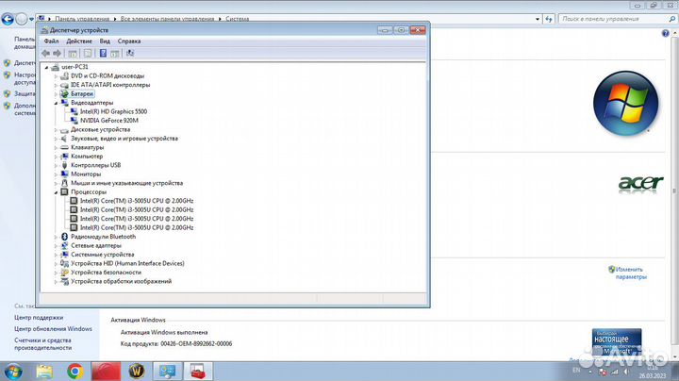
Task: Click the EN language indicator
Action: point(576,371)
